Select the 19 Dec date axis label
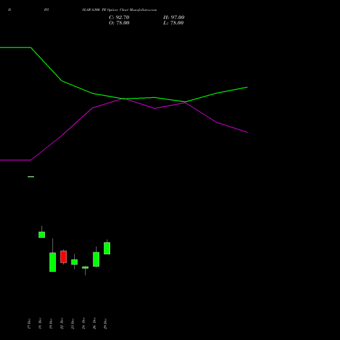This screenshot has width=340, height=340. pos(51,324)
